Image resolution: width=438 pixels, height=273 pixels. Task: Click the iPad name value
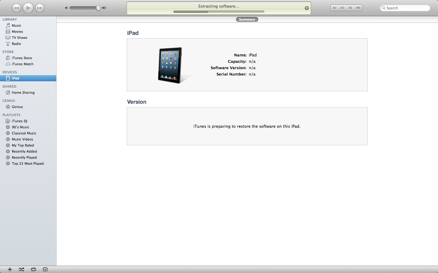point(253,55)
